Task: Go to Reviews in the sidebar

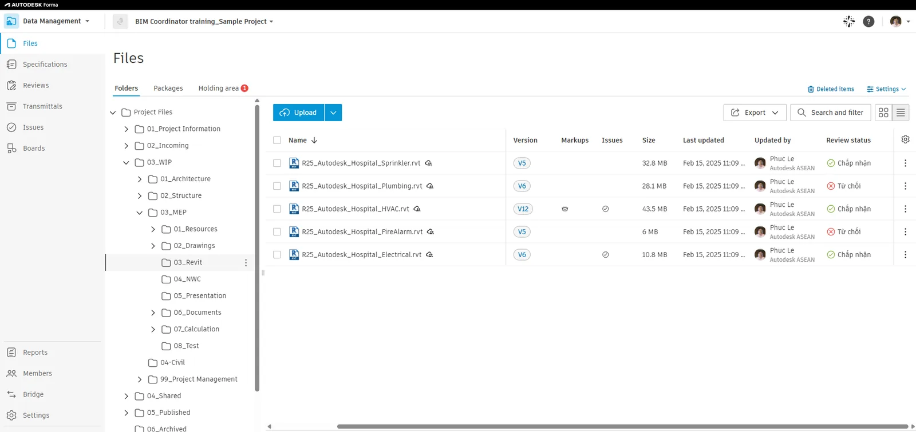Action: pyautogui.click(x=35, y=85)
